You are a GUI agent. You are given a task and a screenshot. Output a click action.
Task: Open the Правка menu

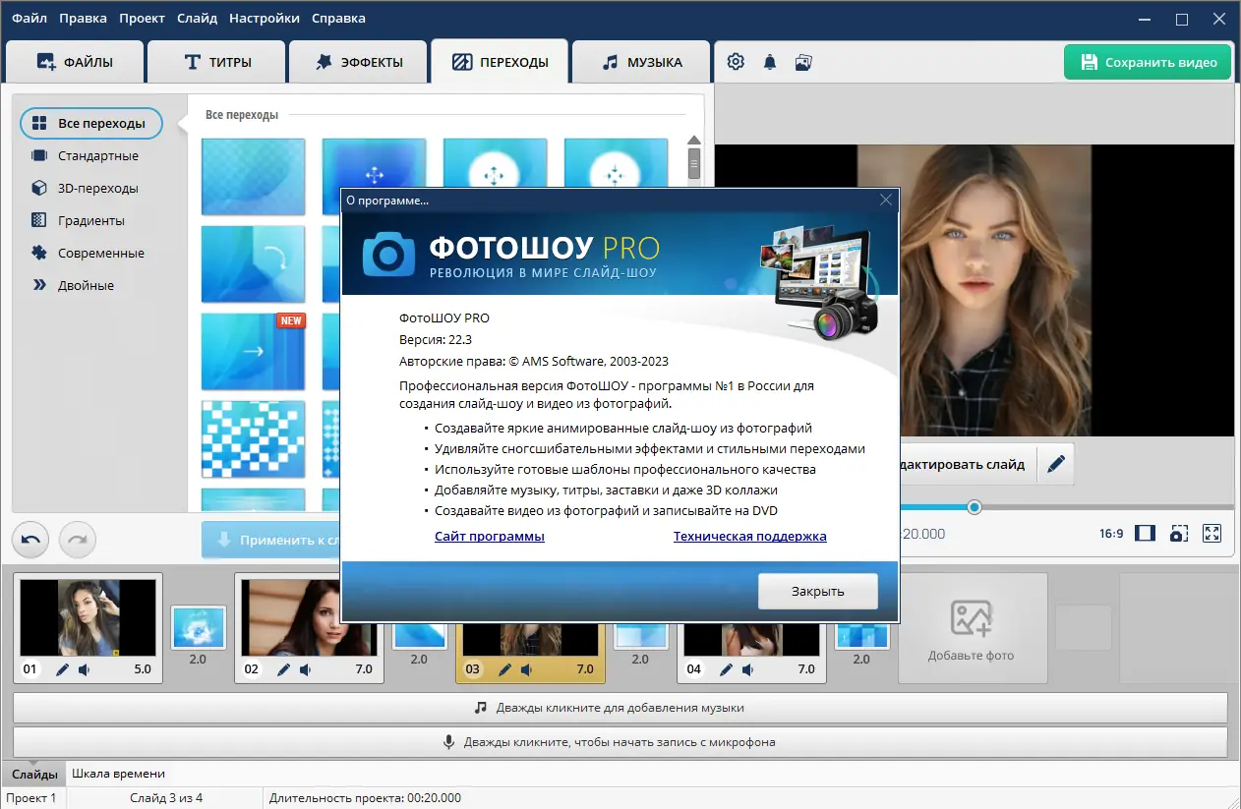[84, 18]
